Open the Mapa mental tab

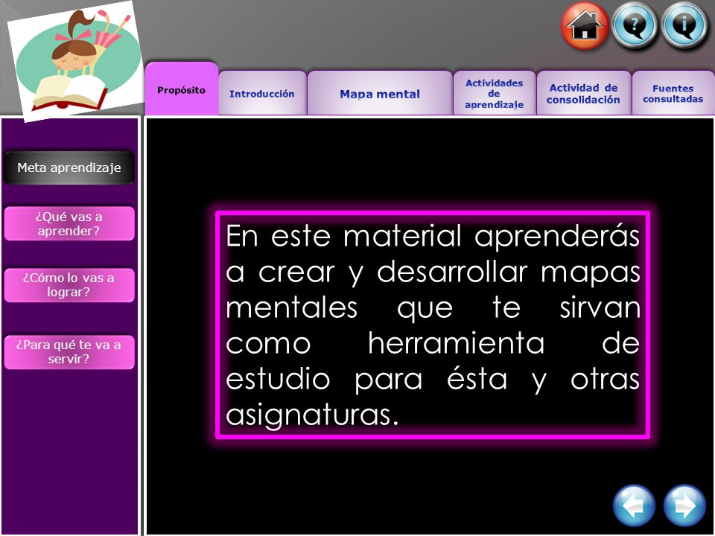(380, 93)
